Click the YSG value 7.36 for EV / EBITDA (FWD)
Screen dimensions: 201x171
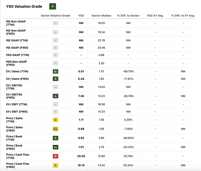click(81, 96)
